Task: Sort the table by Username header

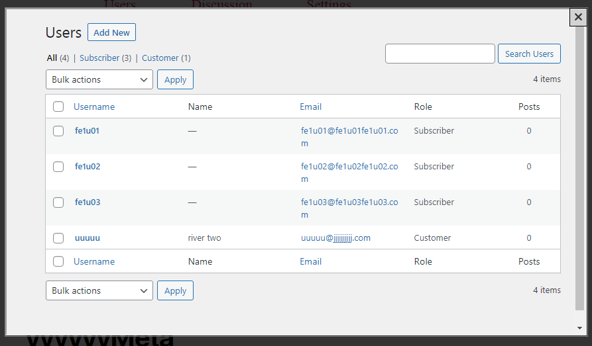Action: click(94, 107)
